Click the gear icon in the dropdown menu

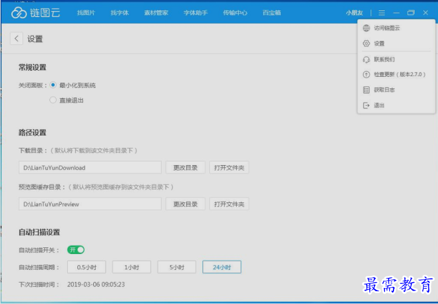click(x=366, y=43)
